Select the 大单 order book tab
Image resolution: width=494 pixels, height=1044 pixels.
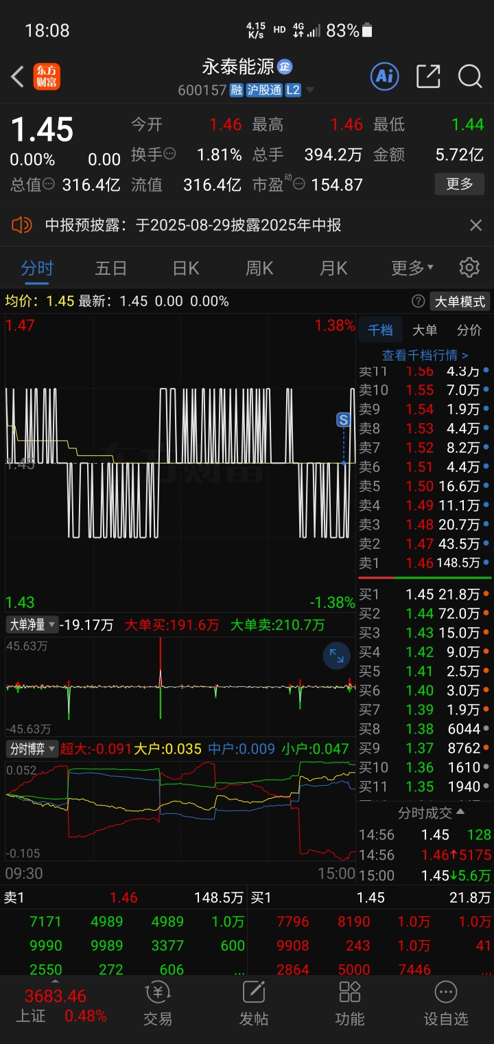pyautogui.click(x=425, y=330)
